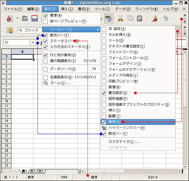
Task: Enable 改ページプレビュー(P) checkbox
Action: [45, 22]
